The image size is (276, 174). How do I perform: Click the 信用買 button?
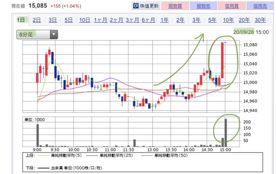pyautogui.click(x=232, y=6)
